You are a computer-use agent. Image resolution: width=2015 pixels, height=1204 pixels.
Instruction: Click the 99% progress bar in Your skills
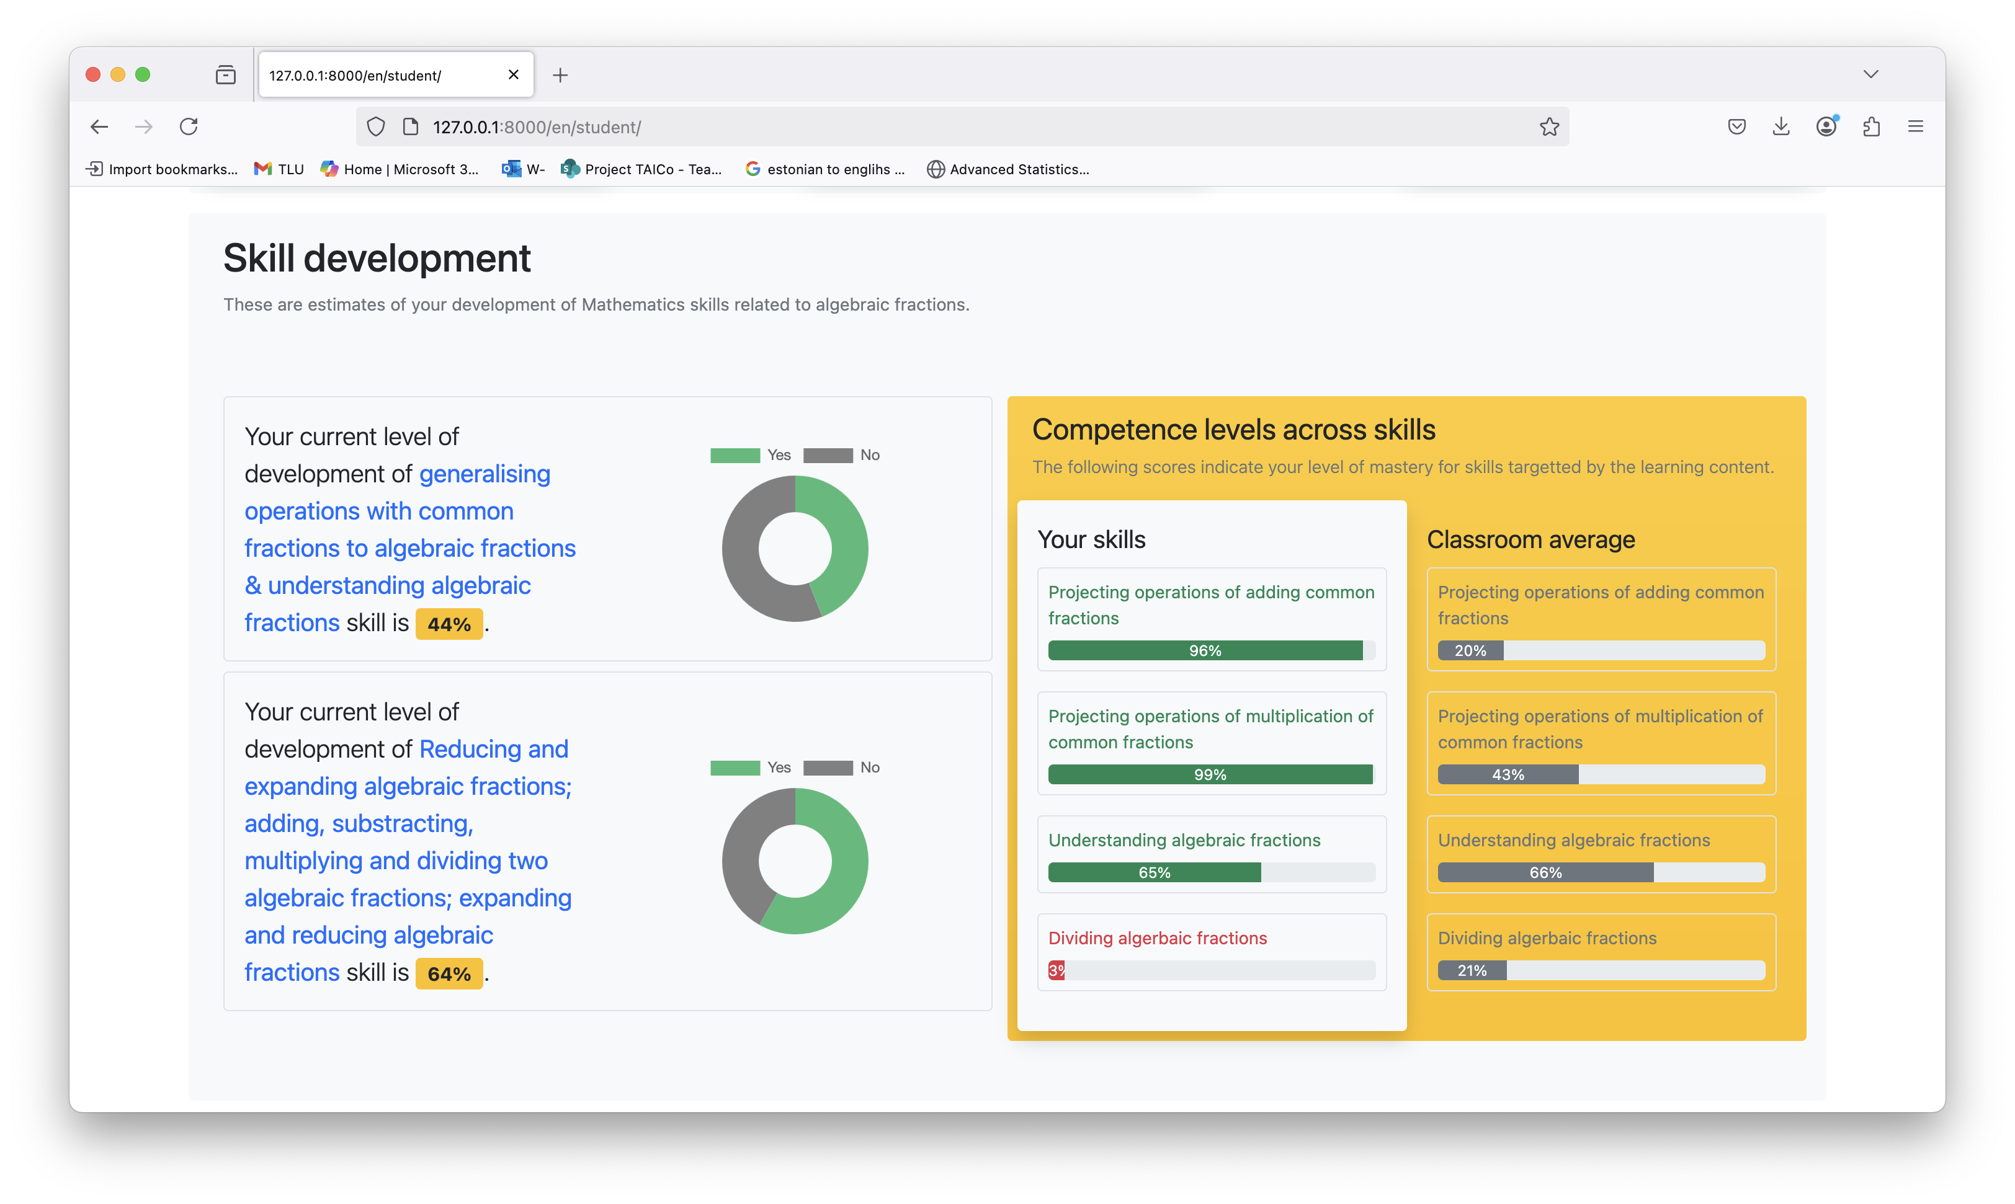(1211, 774)
